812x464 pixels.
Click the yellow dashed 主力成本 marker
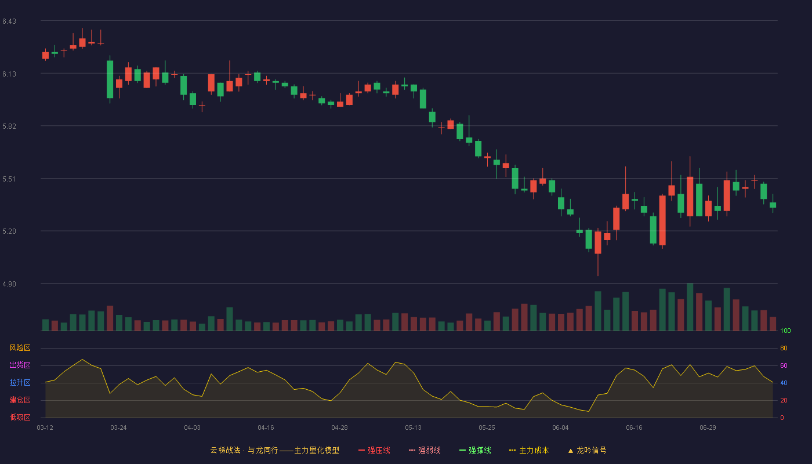point(513,450)
